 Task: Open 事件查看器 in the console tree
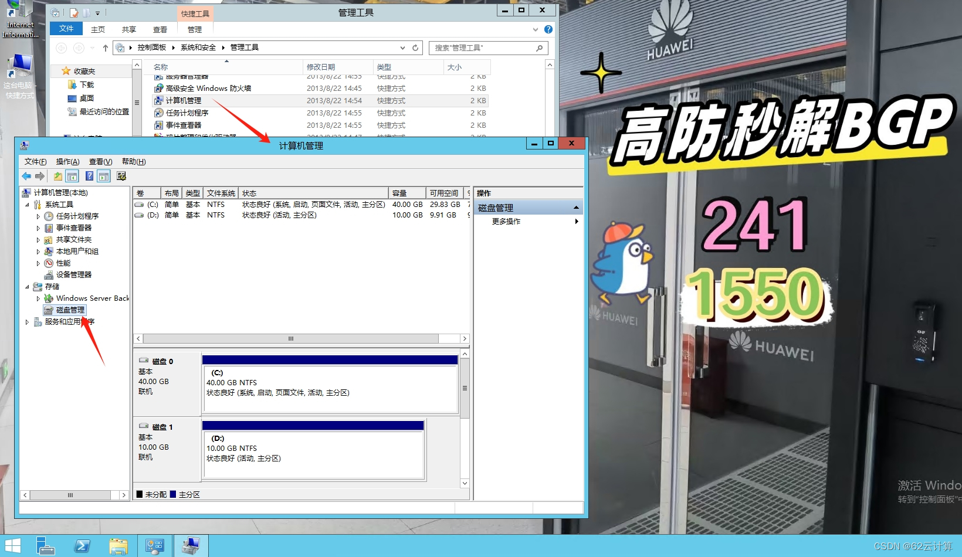coord(74,228)
